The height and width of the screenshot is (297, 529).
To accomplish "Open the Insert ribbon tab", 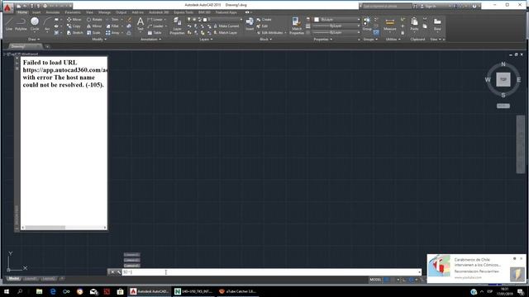I will click(36, 12).
